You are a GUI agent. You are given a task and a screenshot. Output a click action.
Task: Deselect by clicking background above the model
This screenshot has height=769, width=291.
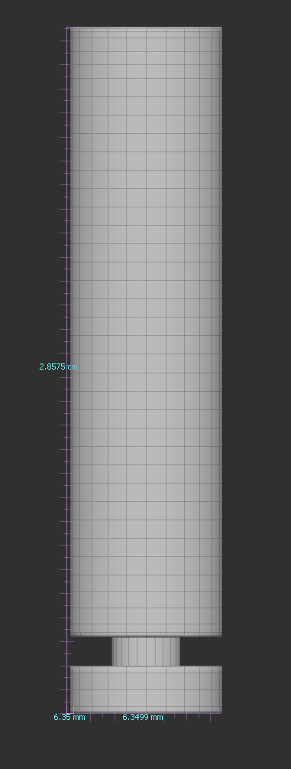click(146, 13)
